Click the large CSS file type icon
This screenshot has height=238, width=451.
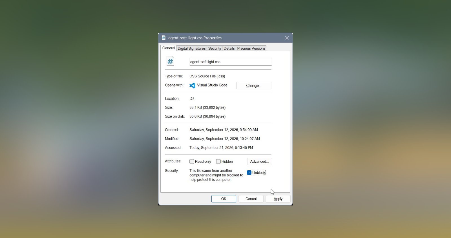point(170,61)
